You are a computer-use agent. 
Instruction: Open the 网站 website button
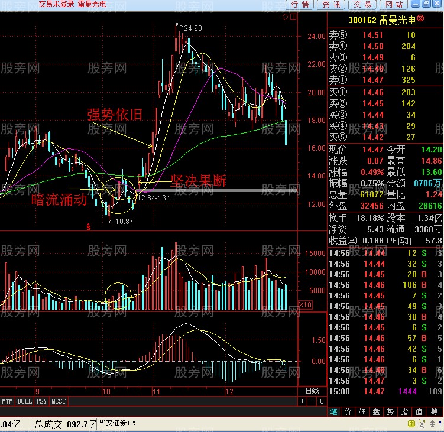(x=393, y=5)
